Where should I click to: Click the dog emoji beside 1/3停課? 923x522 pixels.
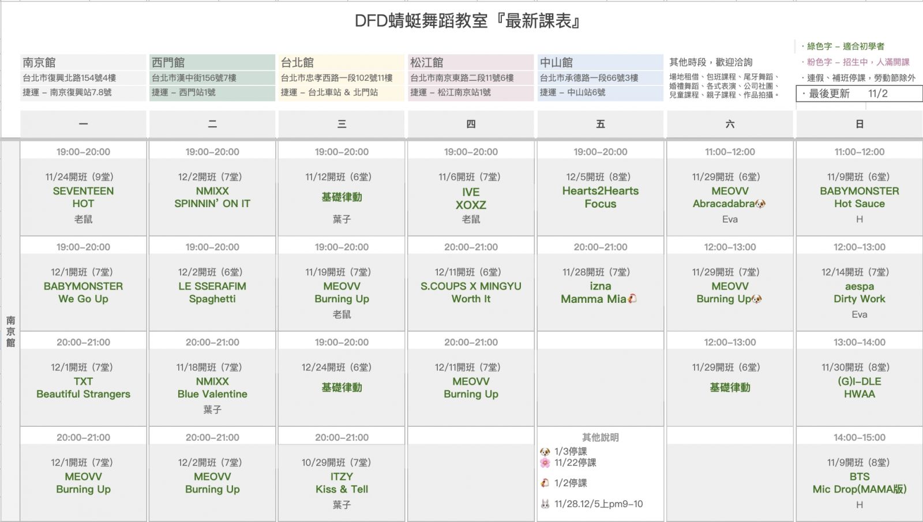[x=545, y=452]
